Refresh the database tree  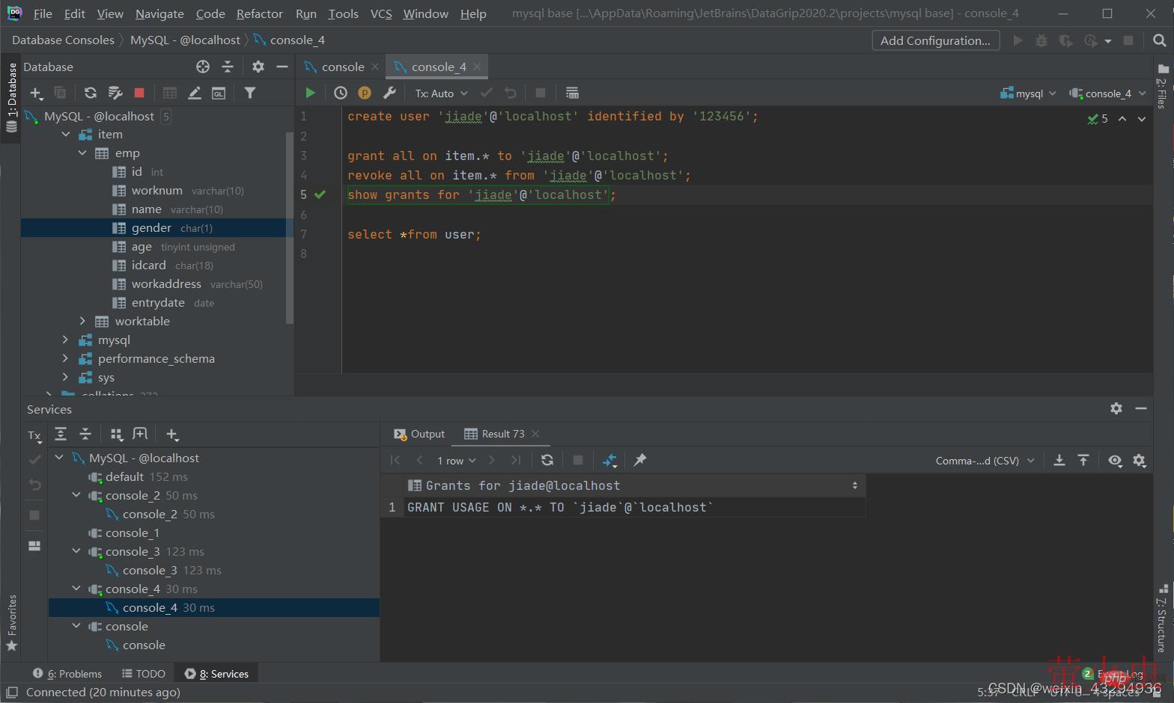[91, 93]
